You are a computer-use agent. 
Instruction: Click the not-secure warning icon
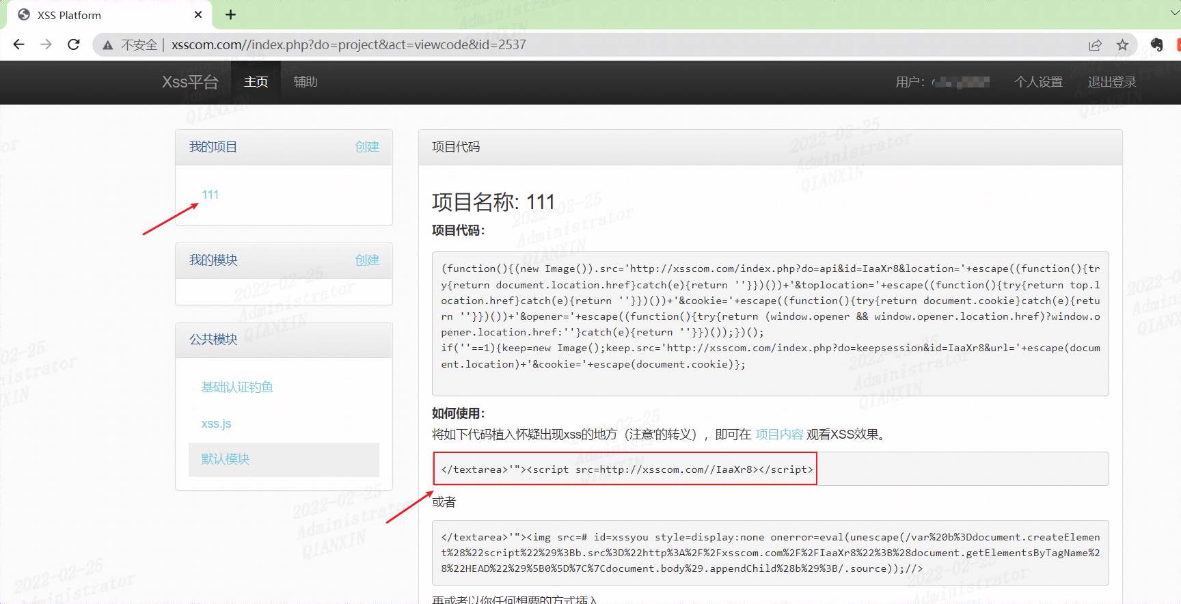(108, 45)
